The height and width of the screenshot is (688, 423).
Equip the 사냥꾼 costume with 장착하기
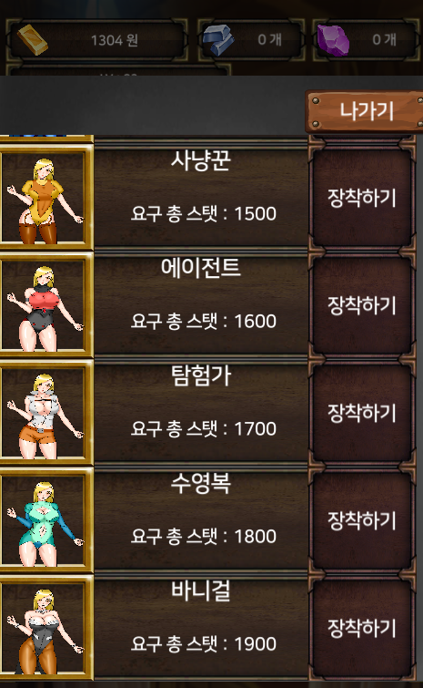coord(362,198)
